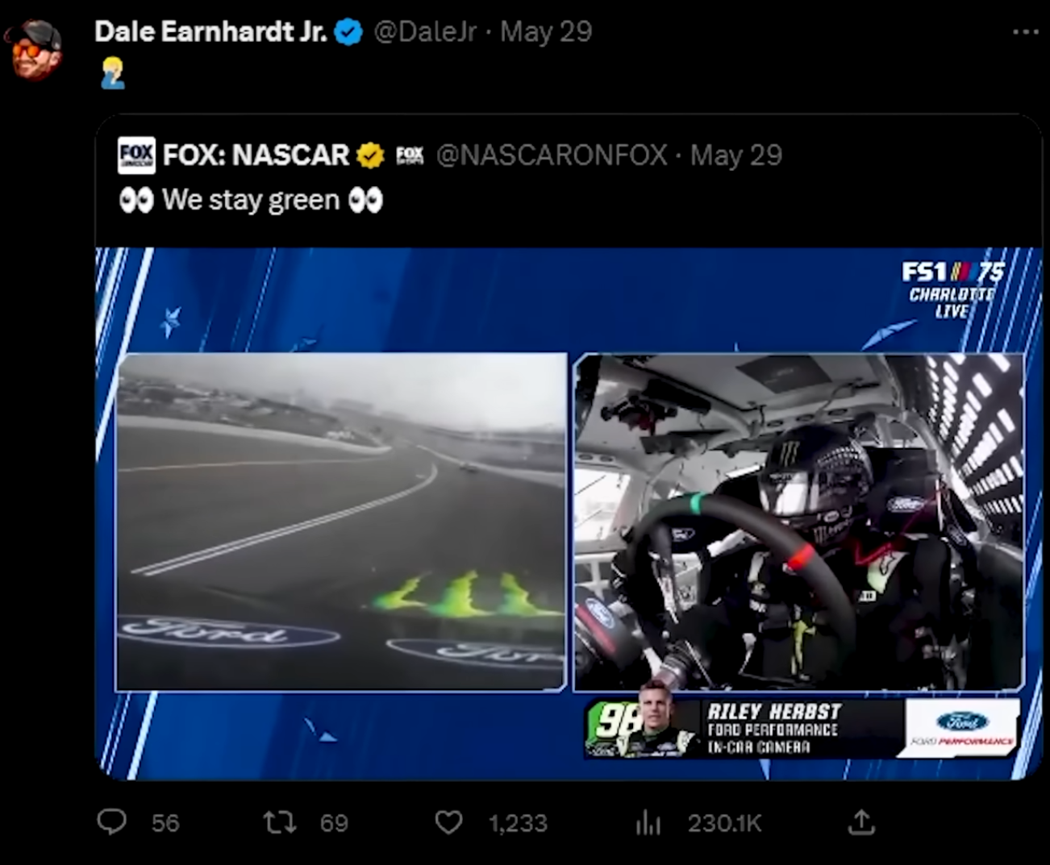Open the three-dot more options menu
Screen dimensions: 1050x865
tap(1025, 32)
